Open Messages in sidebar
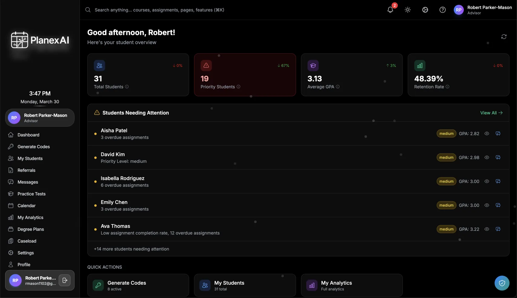 point(40,182)
